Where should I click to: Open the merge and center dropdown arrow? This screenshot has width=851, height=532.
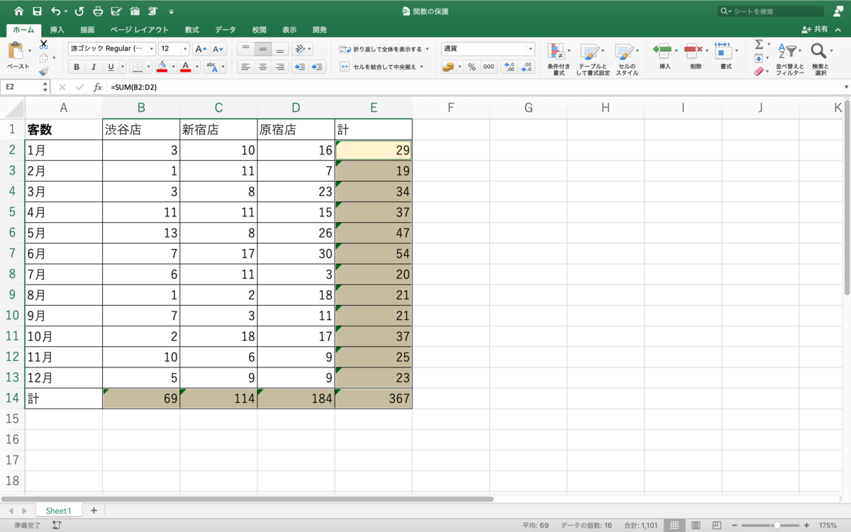tap(421, 67)
